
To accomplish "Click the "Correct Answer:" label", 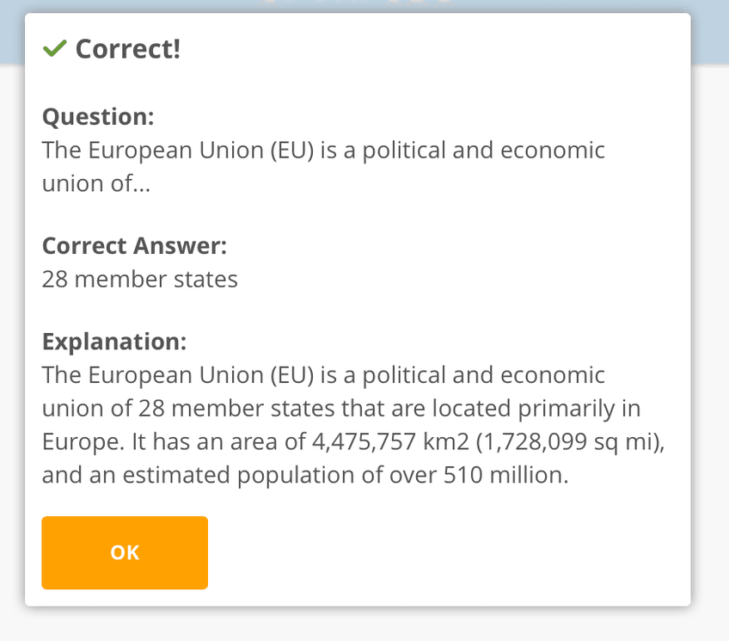I will [134, 246].
